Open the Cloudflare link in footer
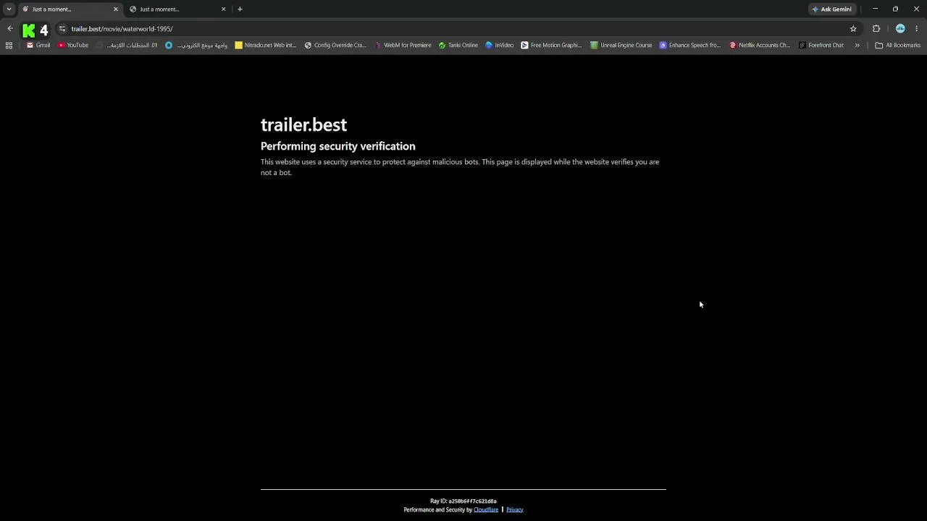Screen dimensions: 927x521 pos(486,509)
